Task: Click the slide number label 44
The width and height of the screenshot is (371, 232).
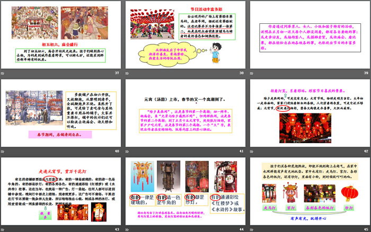Action: (241, 229)
